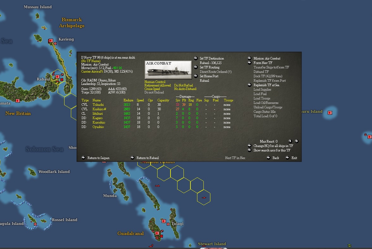Click the arrow for Change HQ for all ships
372x249 pixels.
(250, 146)
